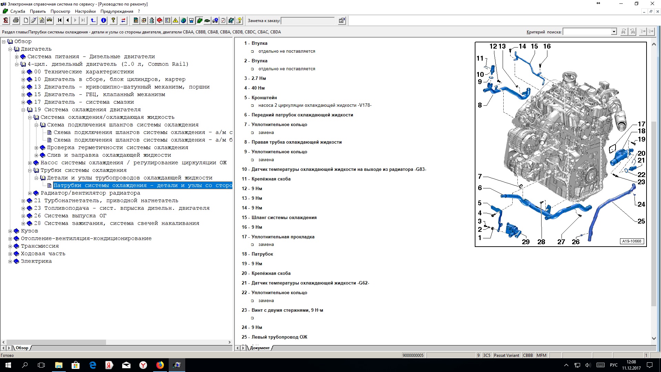This screenshot has width=661, height=372.
Task: Open the 'Настройки' menu
Action: [x=85, y=11]
